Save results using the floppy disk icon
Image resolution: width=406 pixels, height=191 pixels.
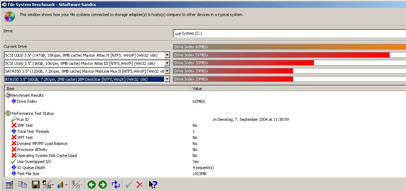[x=36, y=185]
